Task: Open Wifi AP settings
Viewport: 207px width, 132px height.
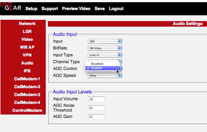Action: (27, 47)
